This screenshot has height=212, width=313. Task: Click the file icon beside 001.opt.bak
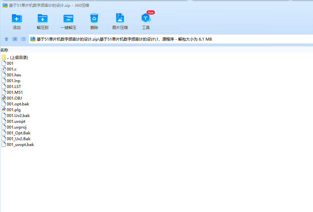(4, 104)
